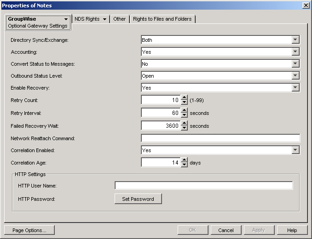The width and height of the screenshot is (312, 239).
Task: Click the Correlation Age number field
Action: pos(161,163)
